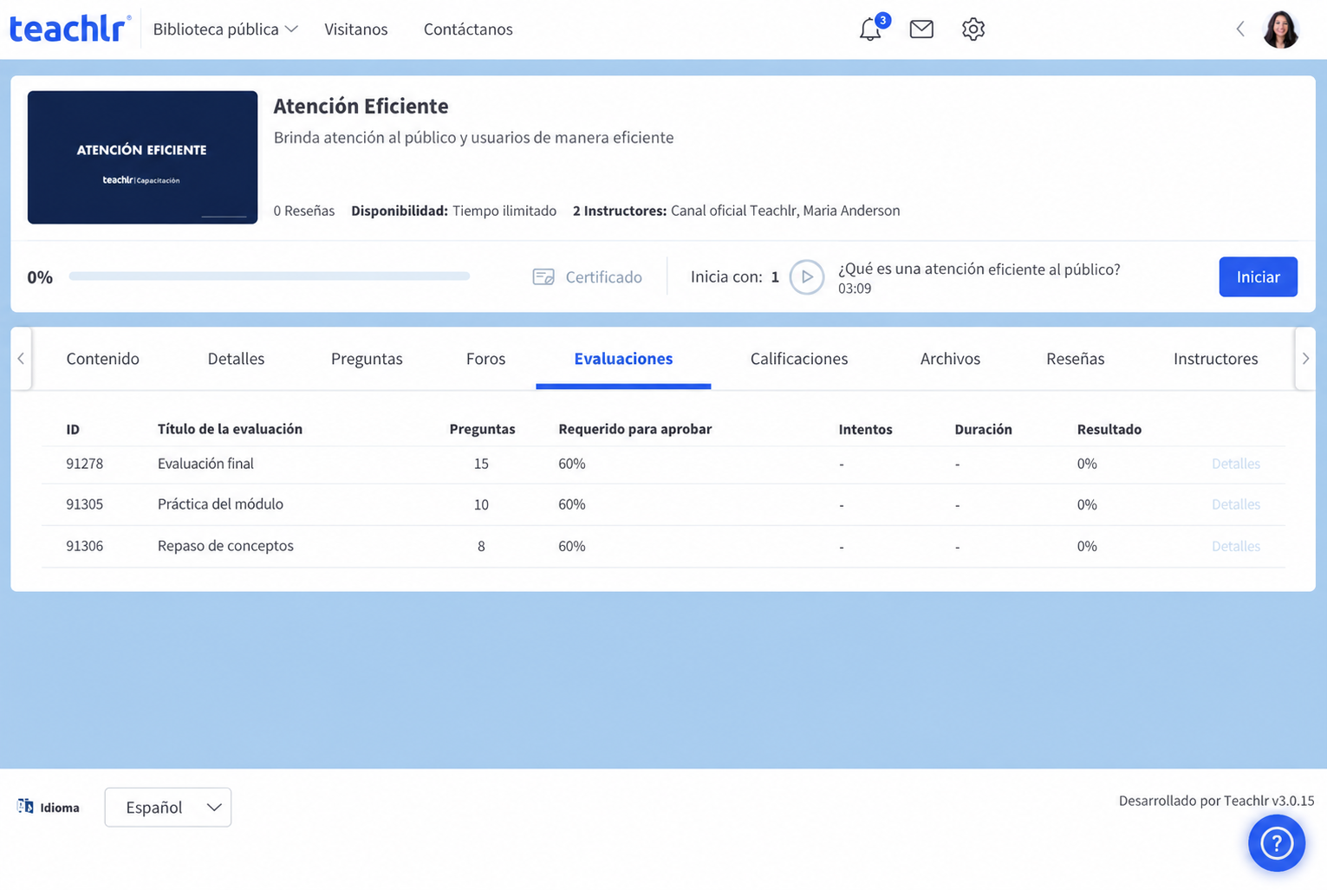Open Detalles for Práctica del módulo
Image resolution: width=1327 pixels, height=890 pixels.
click(1235, 504)
